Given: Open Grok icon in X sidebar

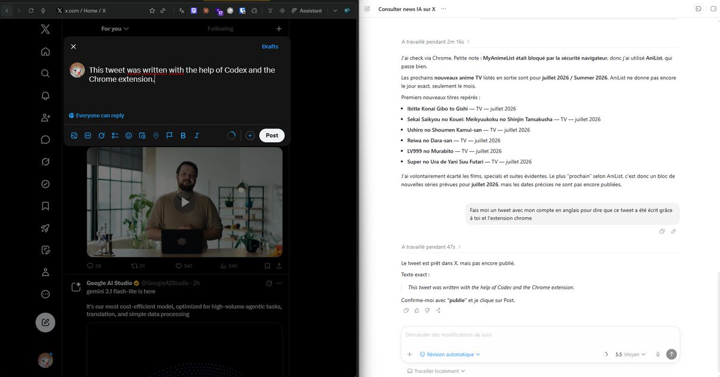Looking at the screenshot, I should point(46,162).
